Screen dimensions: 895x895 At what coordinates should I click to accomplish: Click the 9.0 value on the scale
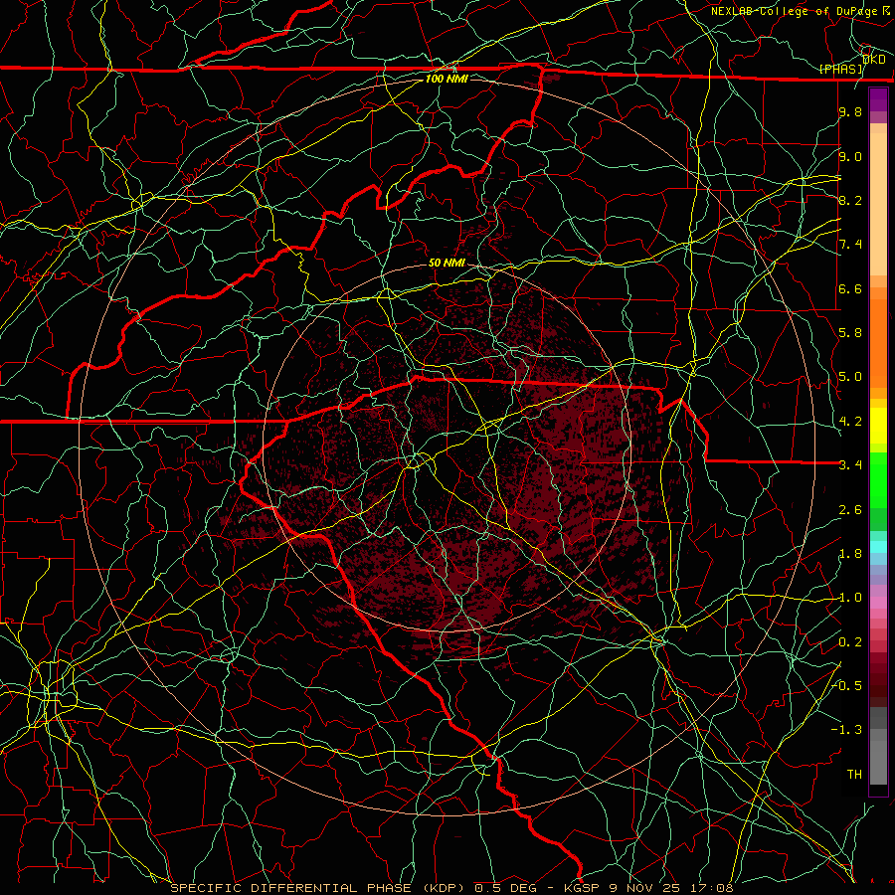(x=850, y=156)
